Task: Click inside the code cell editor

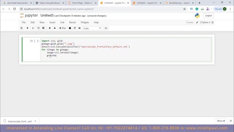Action: [126, 49]
